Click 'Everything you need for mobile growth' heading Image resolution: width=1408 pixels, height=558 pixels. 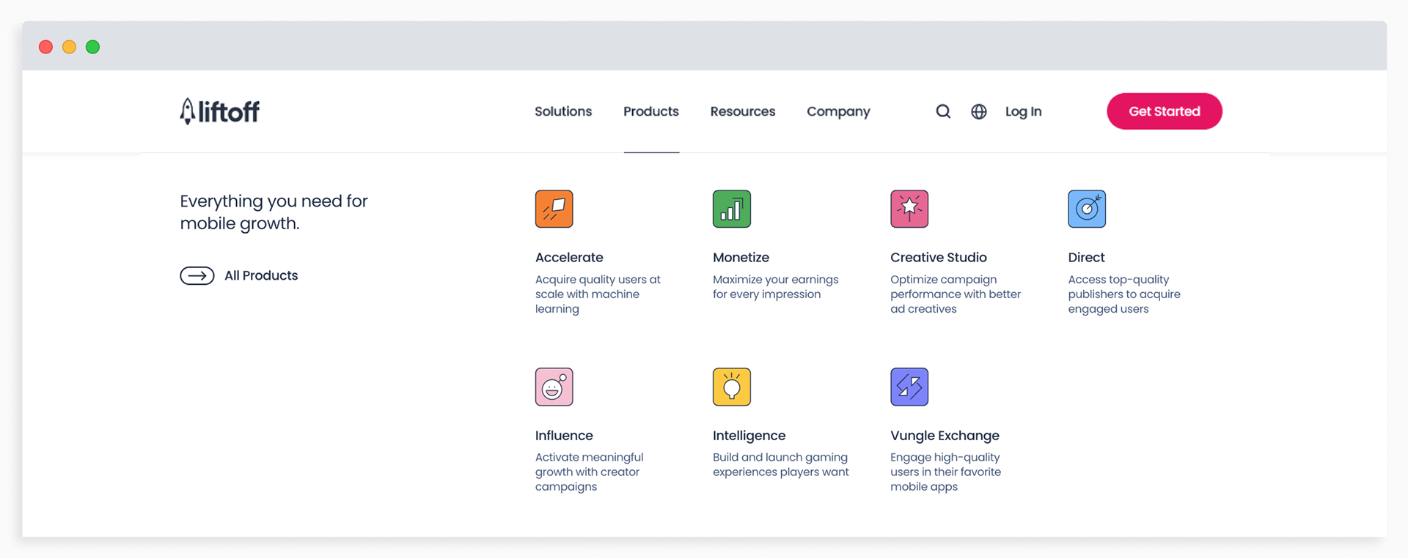274,212
